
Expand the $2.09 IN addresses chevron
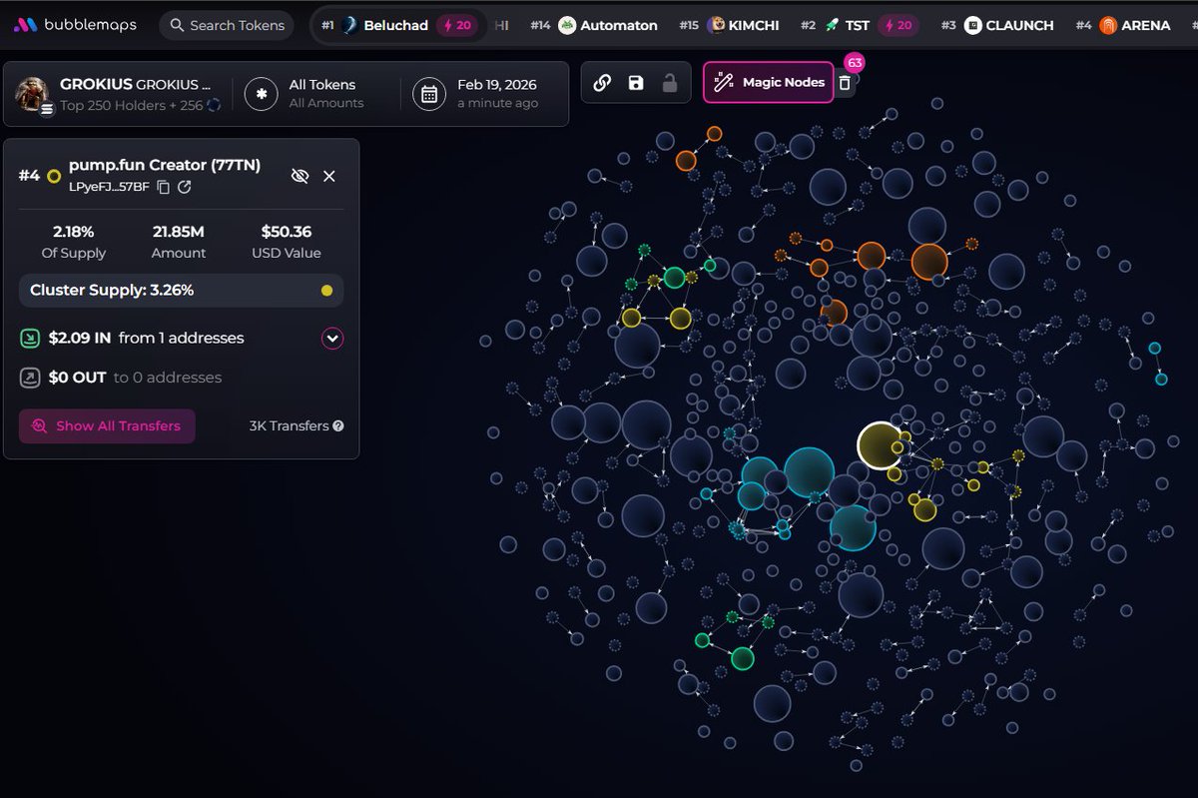click(x=332, y=339)
